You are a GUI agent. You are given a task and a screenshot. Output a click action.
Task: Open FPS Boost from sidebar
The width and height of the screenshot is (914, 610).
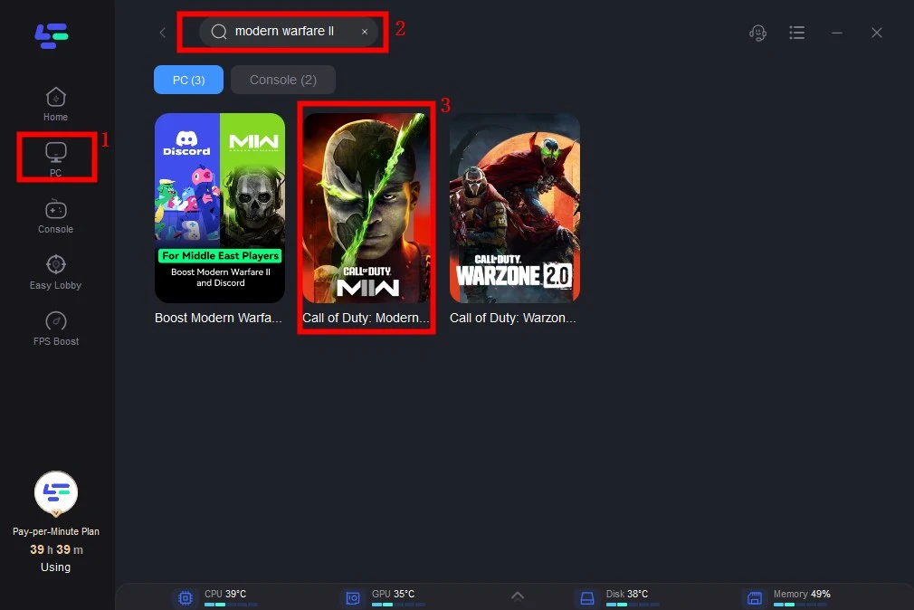[x=55, y=329]
